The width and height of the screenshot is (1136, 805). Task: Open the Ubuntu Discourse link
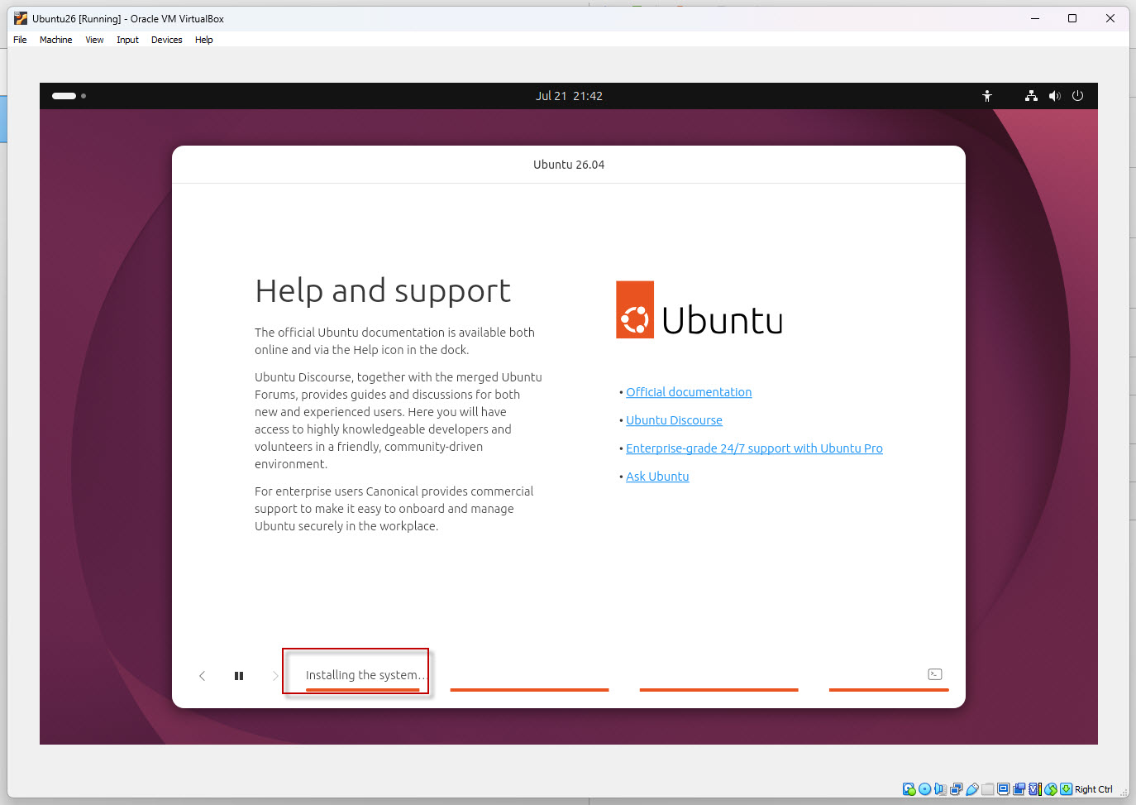click(674, 420)
